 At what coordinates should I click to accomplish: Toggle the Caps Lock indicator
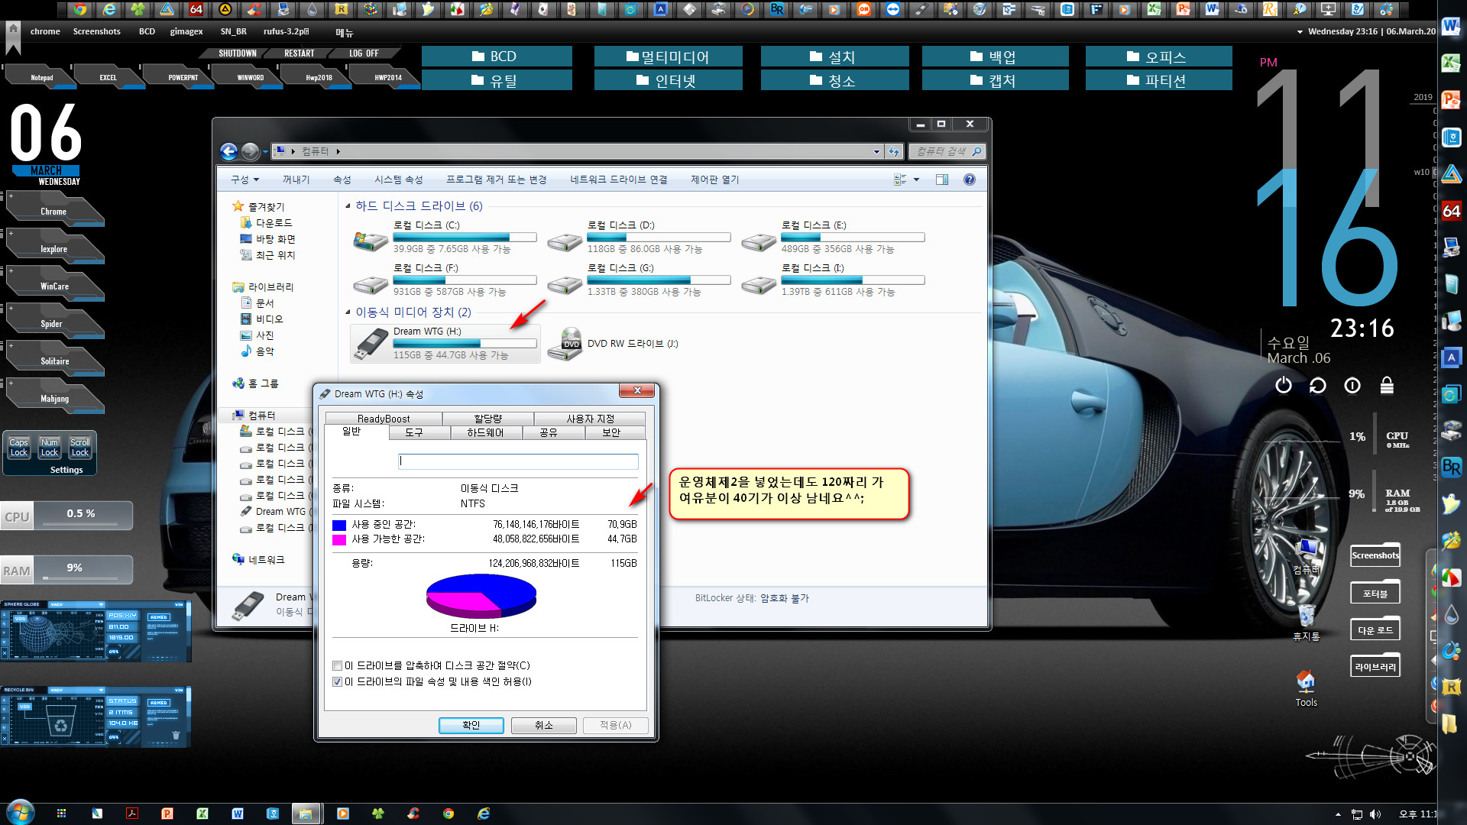[x=18, y=448]
